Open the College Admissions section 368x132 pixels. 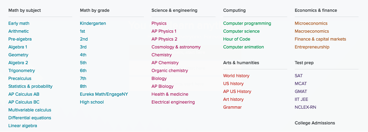pos(315,123)
